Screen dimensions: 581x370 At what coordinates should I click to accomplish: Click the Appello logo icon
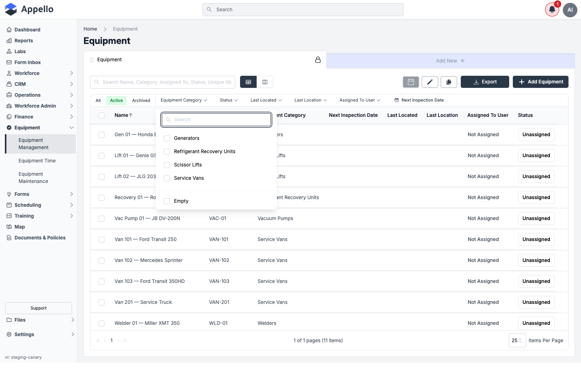click(11, 9)
